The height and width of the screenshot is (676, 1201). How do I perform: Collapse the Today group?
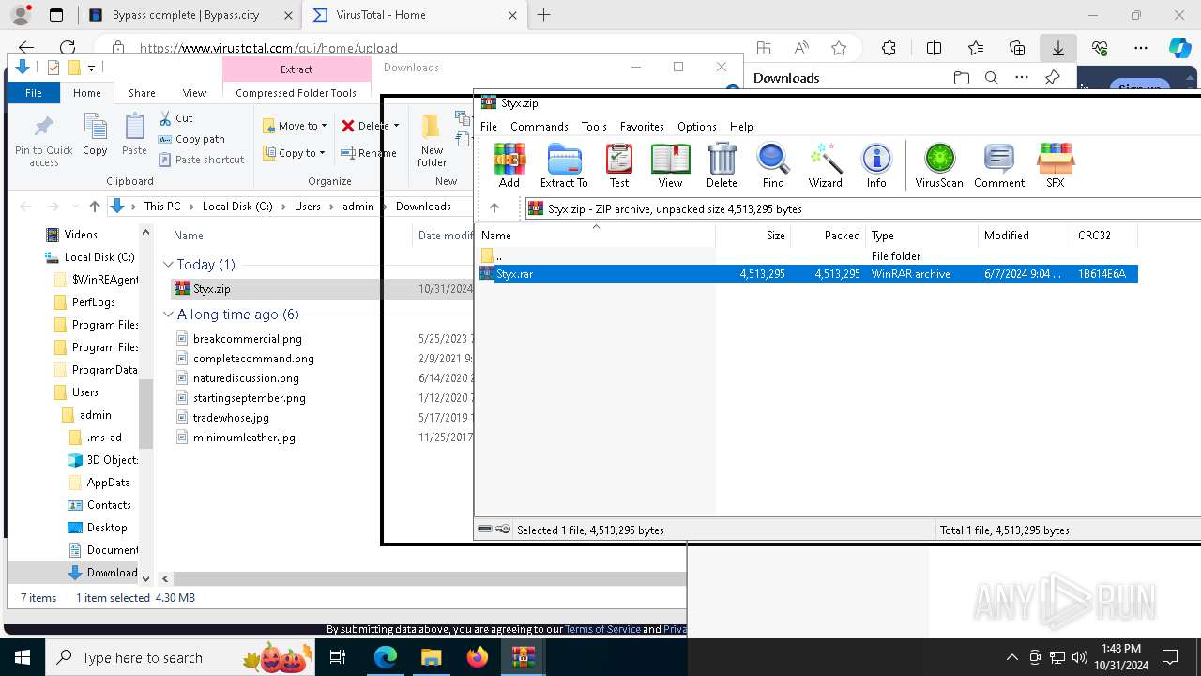coord(169,265)
